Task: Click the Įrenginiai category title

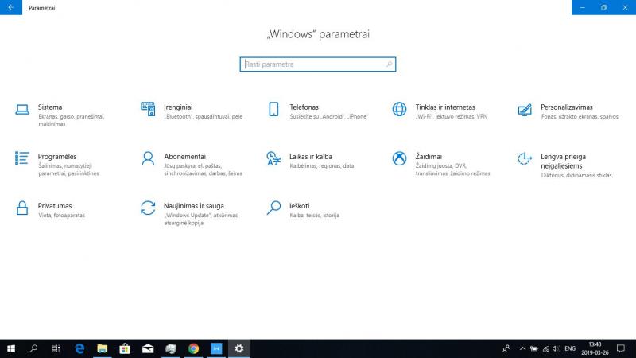Action: (178, 107)
